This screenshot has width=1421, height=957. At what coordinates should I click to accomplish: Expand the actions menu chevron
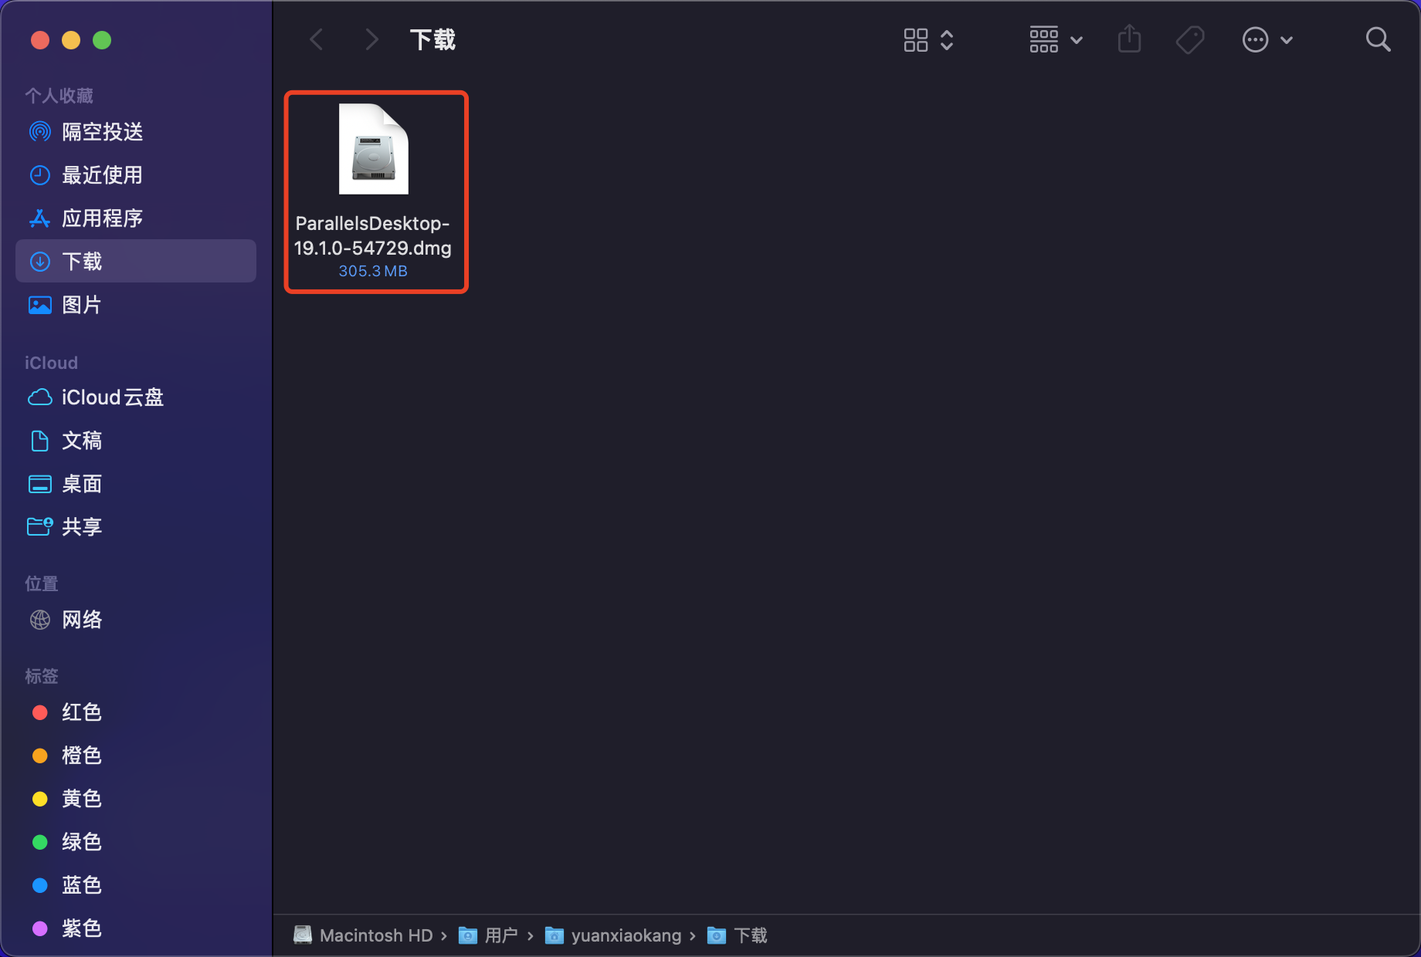coord(1287,40)
